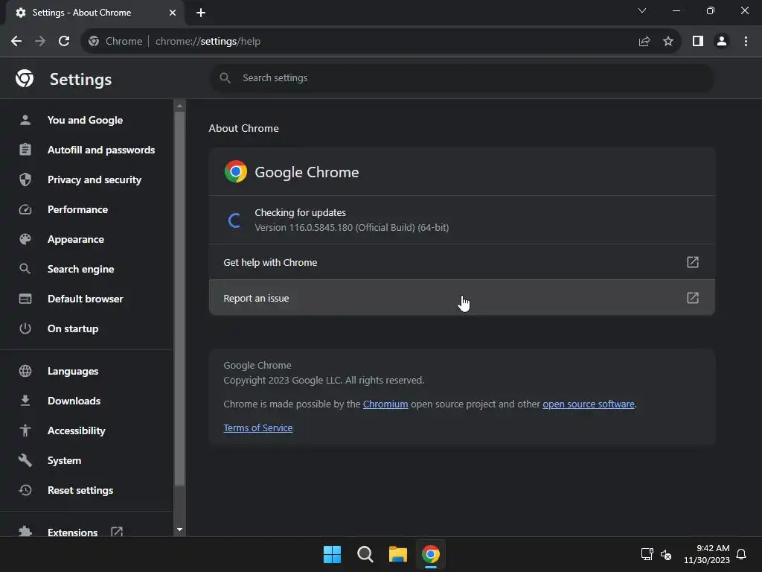Viewport: 762px width, 572px height.
Task: Click external link icon on Report an issue
Action: (693, 298)
